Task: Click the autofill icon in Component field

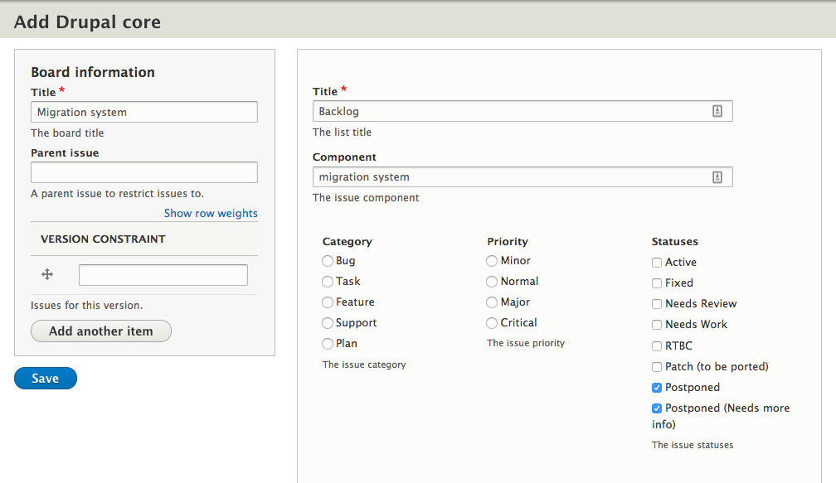Action: 717,177
